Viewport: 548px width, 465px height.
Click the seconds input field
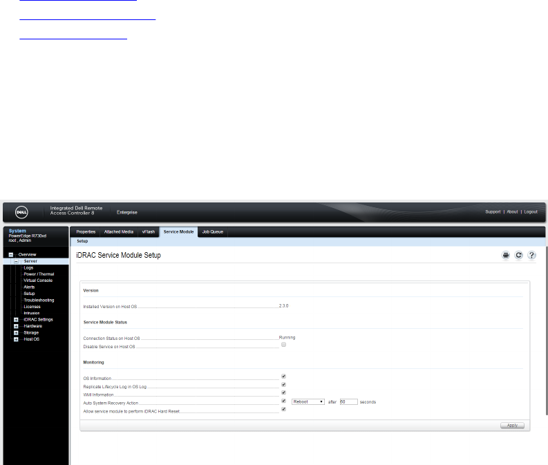click(349, 401)
